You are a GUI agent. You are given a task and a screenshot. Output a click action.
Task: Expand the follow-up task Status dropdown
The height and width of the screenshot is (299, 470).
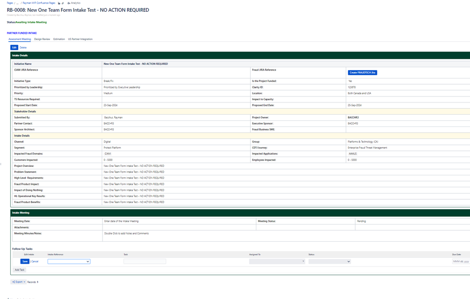coord(329,261)
